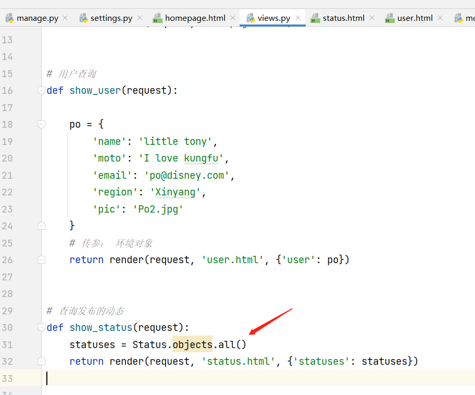The image size is (475, 395).
Task: Click the 'user.html' string in render call
Action: 233,260
